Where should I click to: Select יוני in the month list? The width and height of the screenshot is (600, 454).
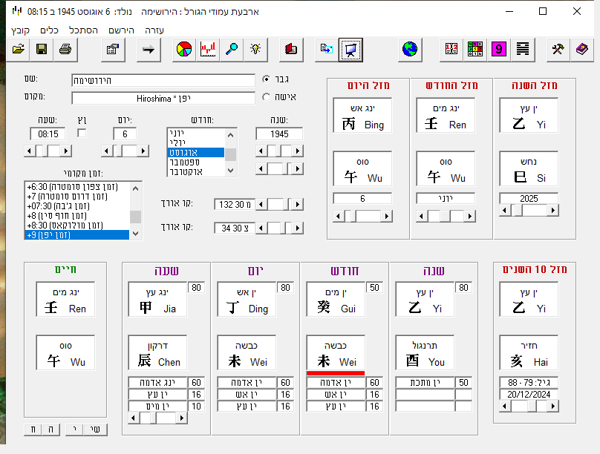[196, 133]
